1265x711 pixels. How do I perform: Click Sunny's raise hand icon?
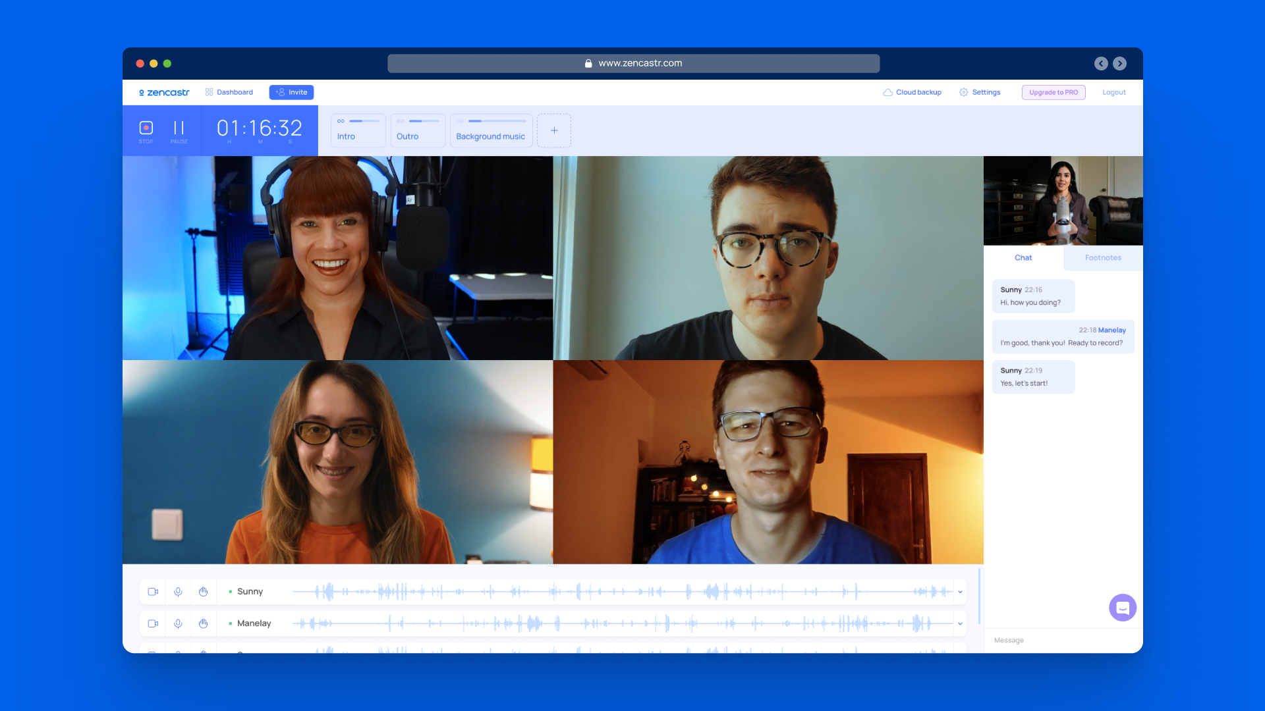[x=203, y=592]
